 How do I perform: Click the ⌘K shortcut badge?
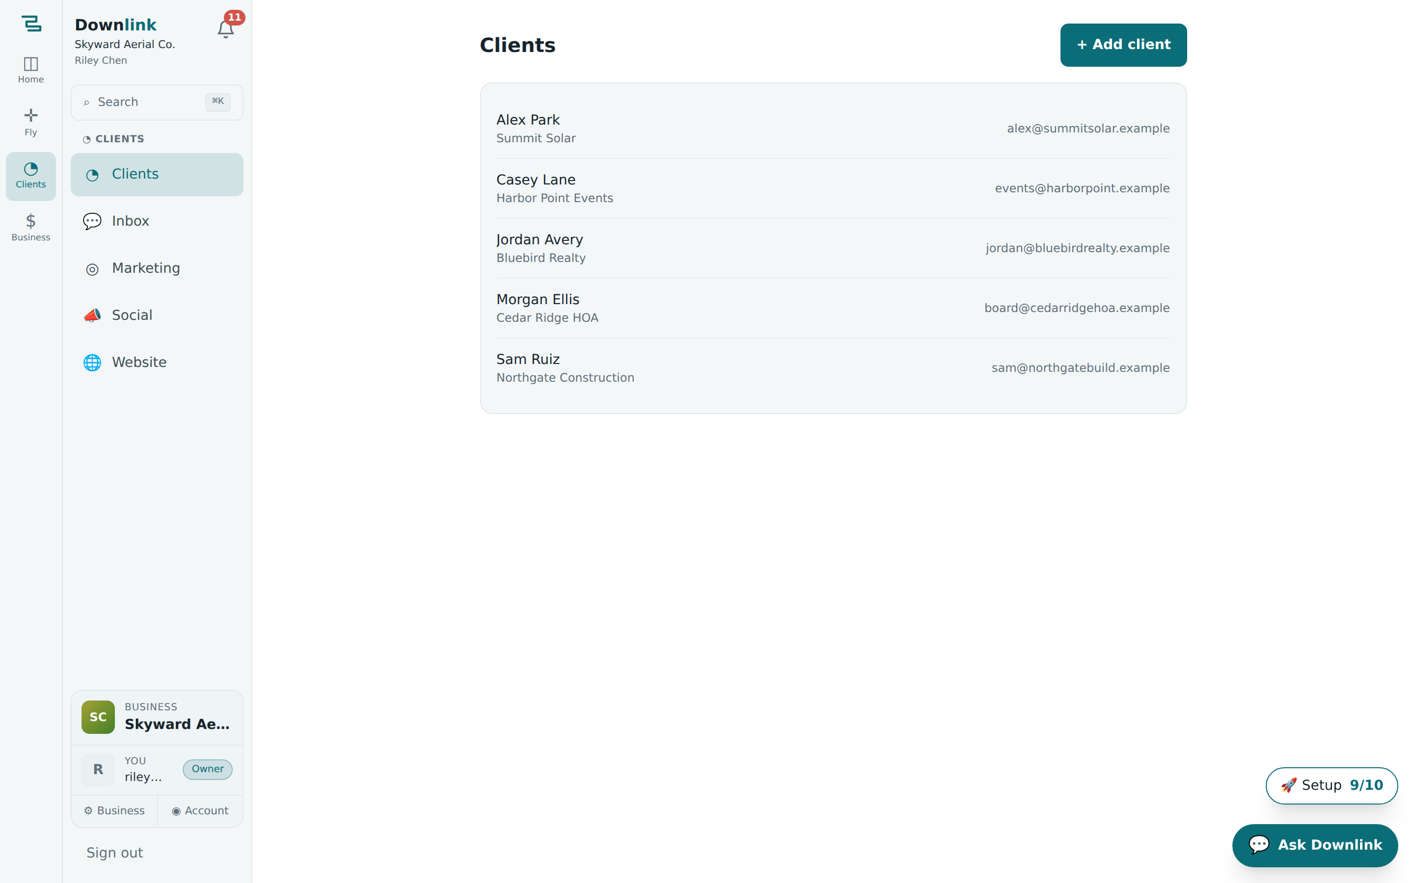click(x=218, y=102)
